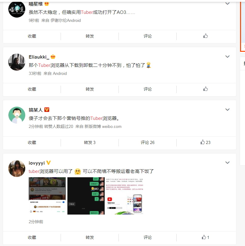Open the first cartoon video thumbnail

[x=47, y=196]
